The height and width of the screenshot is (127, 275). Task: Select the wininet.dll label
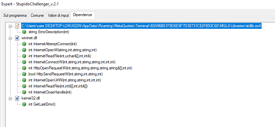[29, 38]
